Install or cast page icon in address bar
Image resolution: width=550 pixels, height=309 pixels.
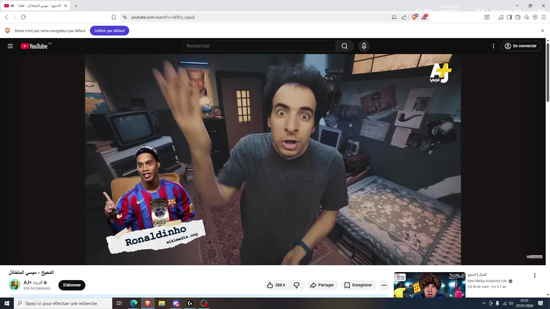394,17
